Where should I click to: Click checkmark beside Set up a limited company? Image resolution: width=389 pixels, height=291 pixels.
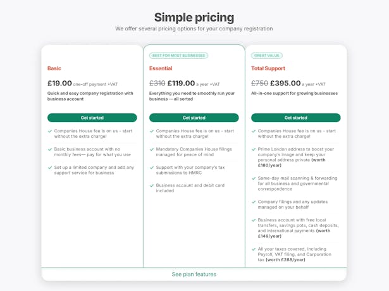pyautogui.click(x=50, y=168)
